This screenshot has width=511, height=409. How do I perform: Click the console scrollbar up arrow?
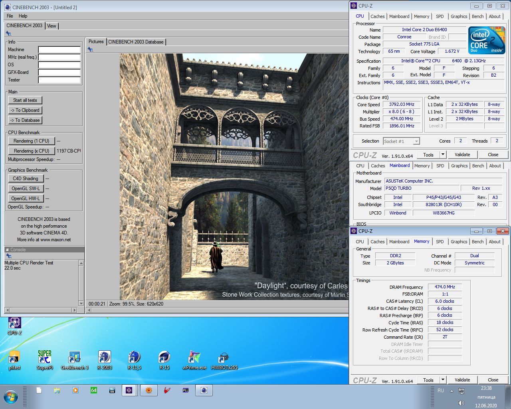coord(81,263)
